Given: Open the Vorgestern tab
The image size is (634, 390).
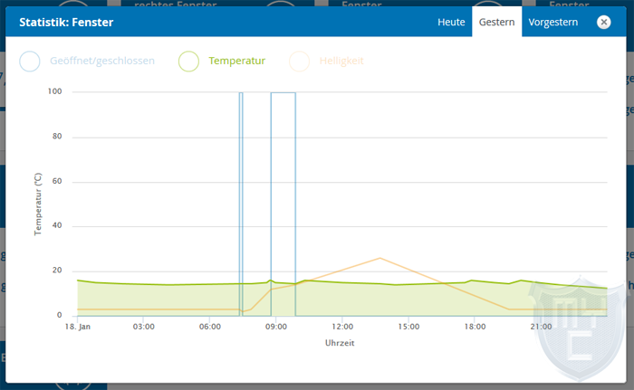Looking at the screenshot, I should click(x=552, y=22).
